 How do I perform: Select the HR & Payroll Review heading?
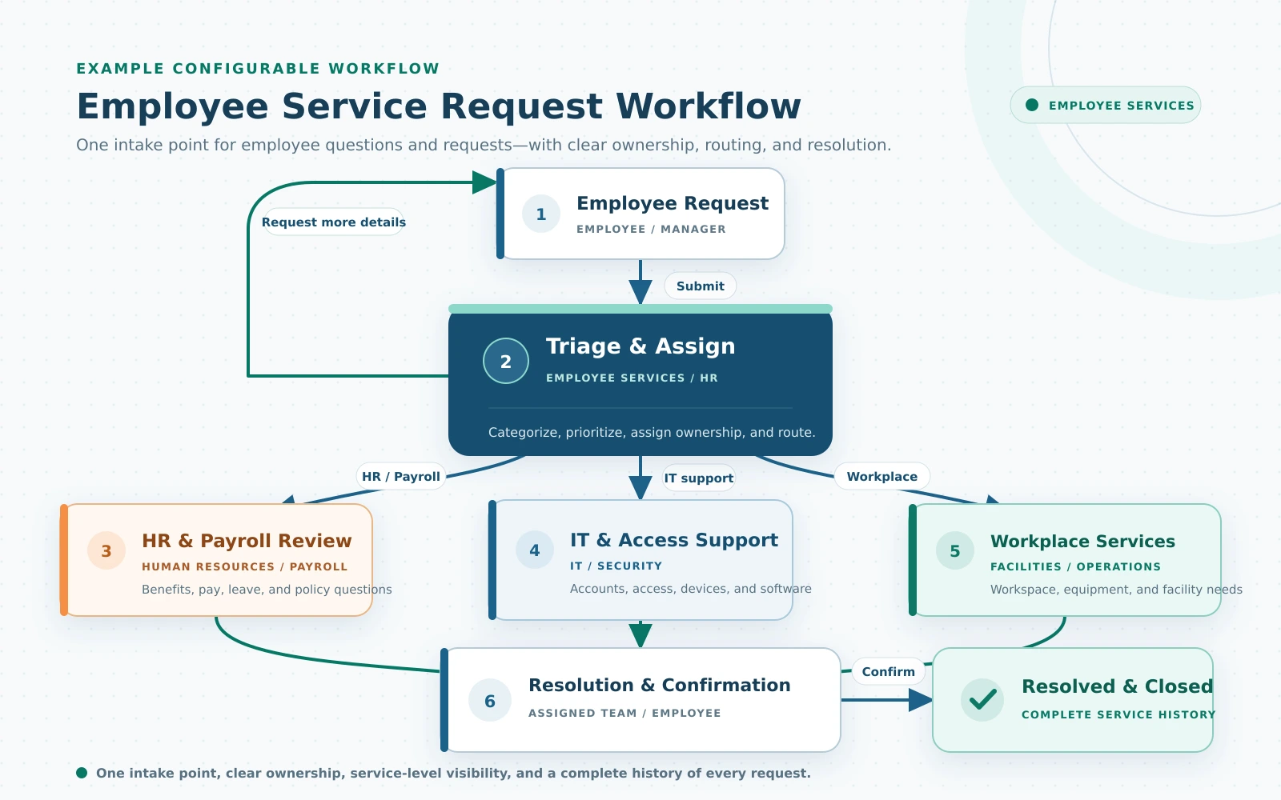click(247, 541)
